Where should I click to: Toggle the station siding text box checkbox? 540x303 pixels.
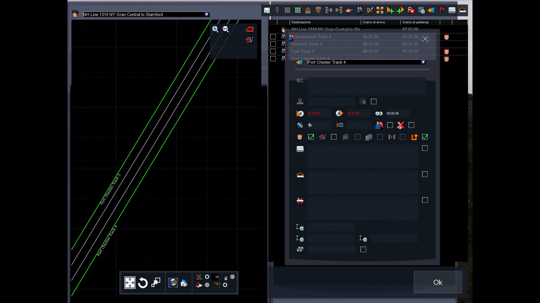click(425, 174)
